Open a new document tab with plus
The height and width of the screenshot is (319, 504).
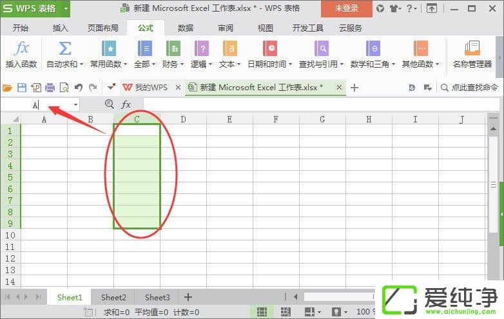[x=354, y=88]
